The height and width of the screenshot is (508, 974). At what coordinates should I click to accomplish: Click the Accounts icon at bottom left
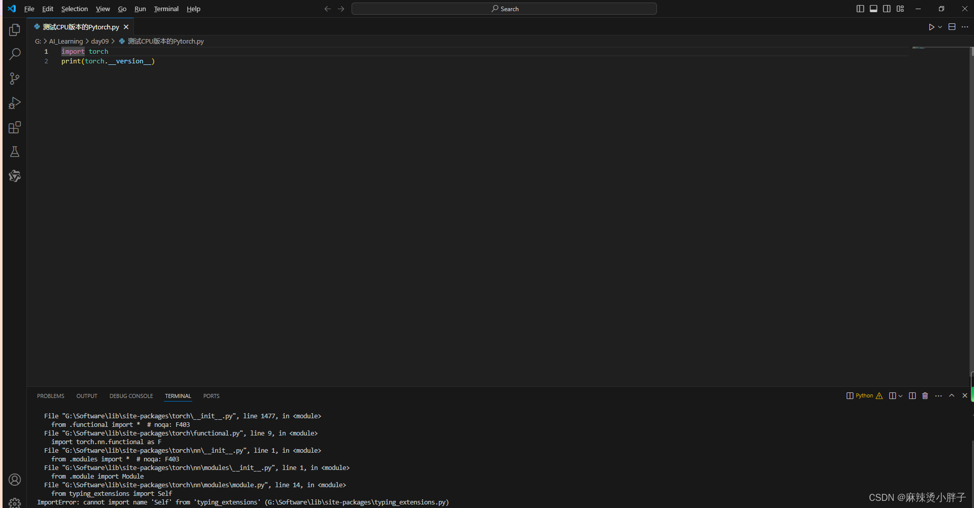15,479
